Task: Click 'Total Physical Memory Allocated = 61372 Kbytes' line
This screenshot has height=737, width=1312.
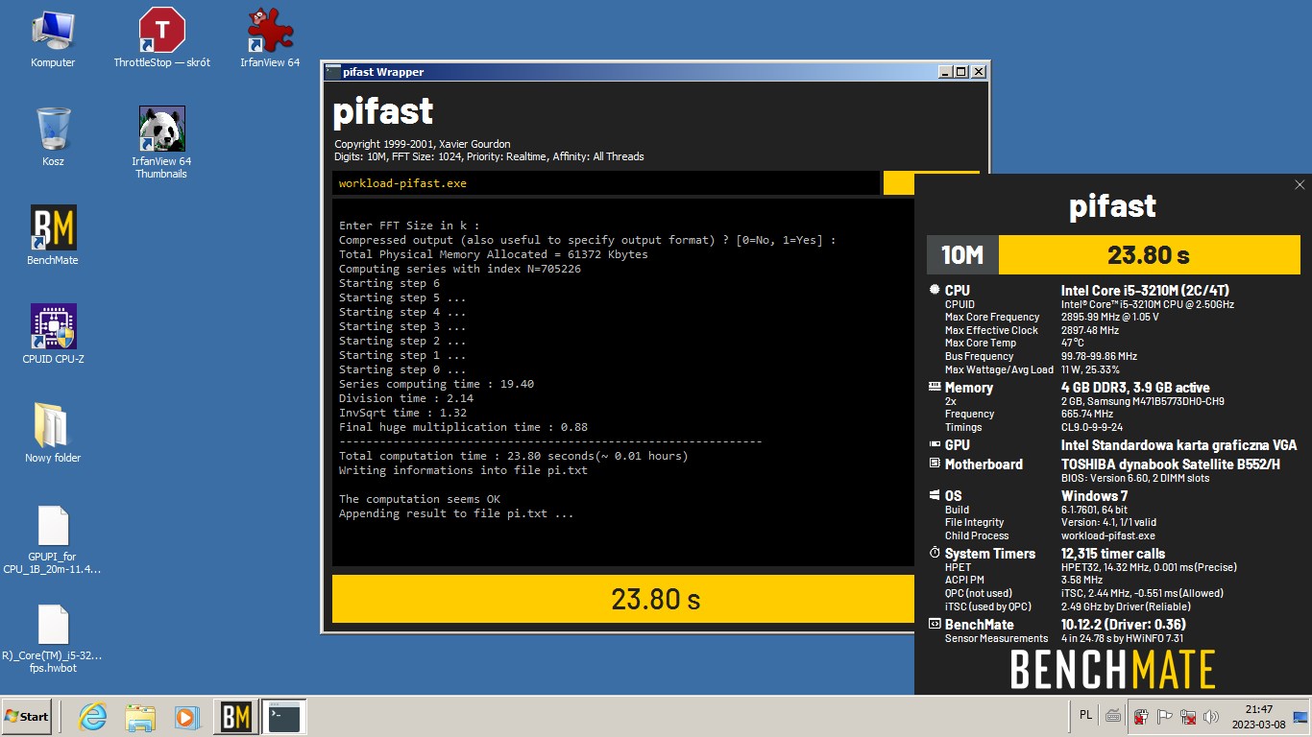Action: pyautogui.click(x=494, y=254)
